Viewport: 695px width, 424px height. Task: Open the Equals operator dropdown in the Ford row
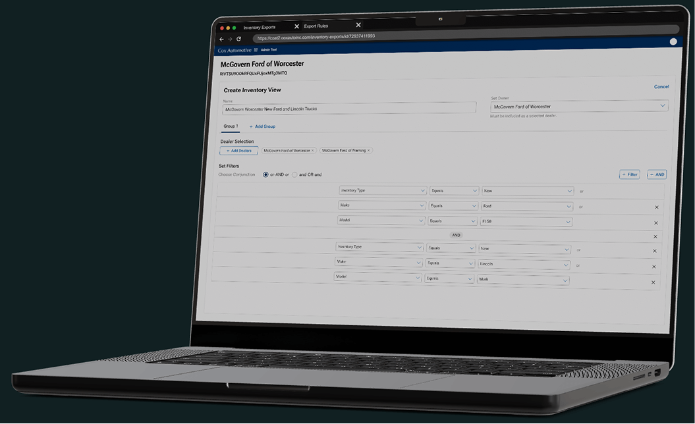click(x=453, y=206)
